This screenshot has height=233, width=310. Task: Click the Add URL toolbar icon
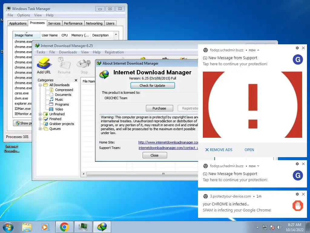44,66
